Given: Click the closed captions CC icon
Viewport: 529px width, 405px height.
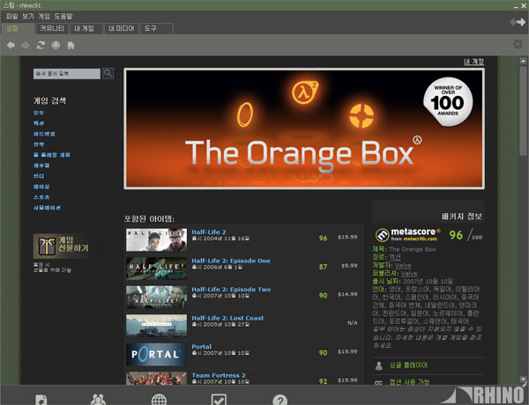Looking at the screenshot, I should 378,382.
